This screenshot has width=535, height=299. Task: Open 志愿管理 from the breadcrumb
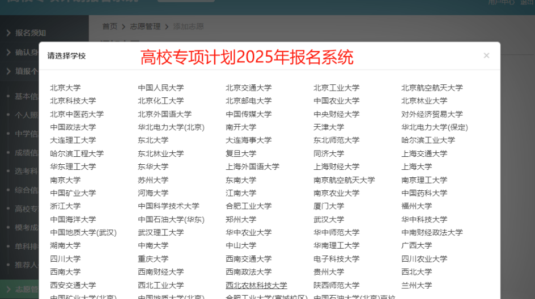[x=145, y=27]
